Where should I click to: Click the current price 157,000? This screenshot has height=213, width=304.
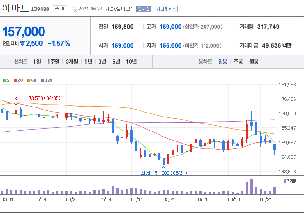[x=24, y=31]
